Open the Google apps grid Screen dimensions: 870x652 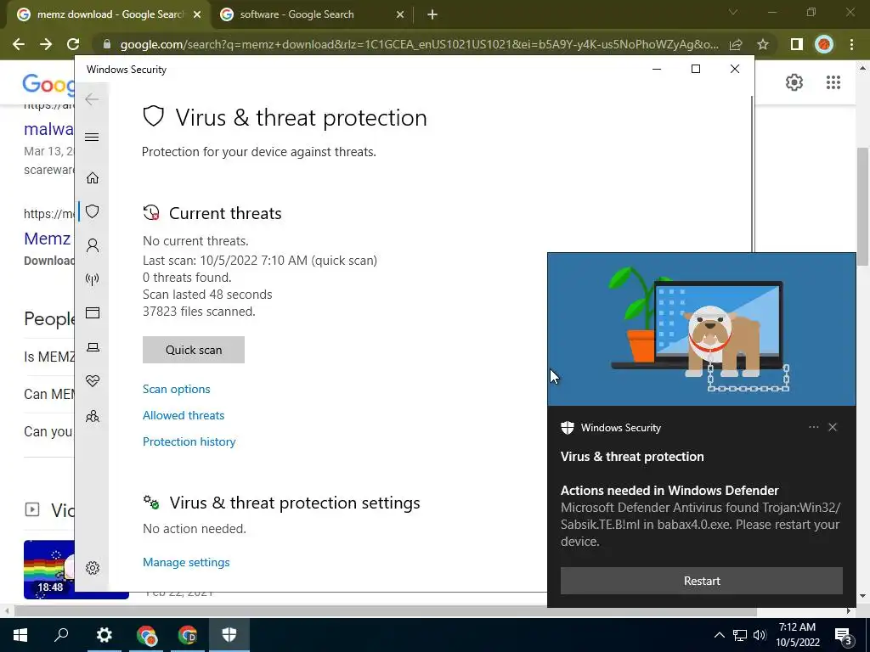tap(833, 82)
